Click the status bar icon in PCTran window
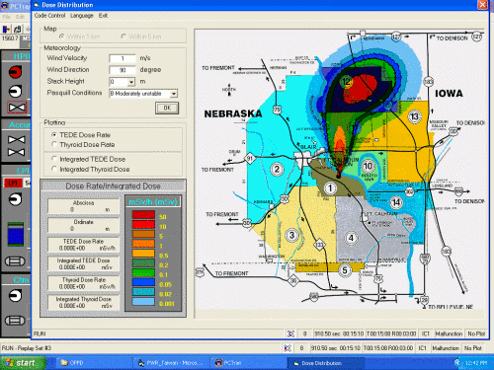494x370 pixels. click(x=288, y=348)
